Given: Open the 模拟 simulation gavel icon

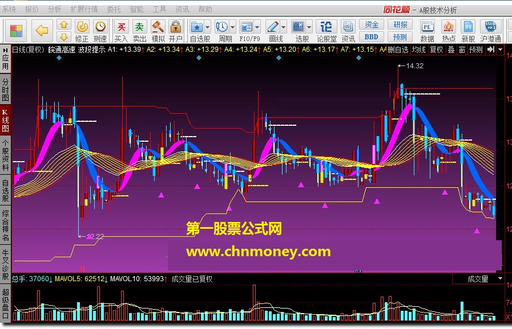Looking at the screenshot, I should [158, 31].
